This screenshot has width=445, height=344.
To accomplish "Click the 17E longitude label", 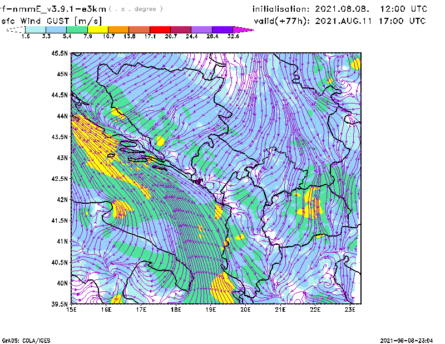I will [141, 309].
